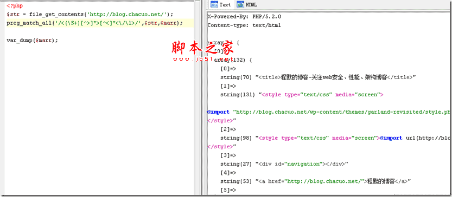Click the www.jb51.net watermark text

[203, 59]
